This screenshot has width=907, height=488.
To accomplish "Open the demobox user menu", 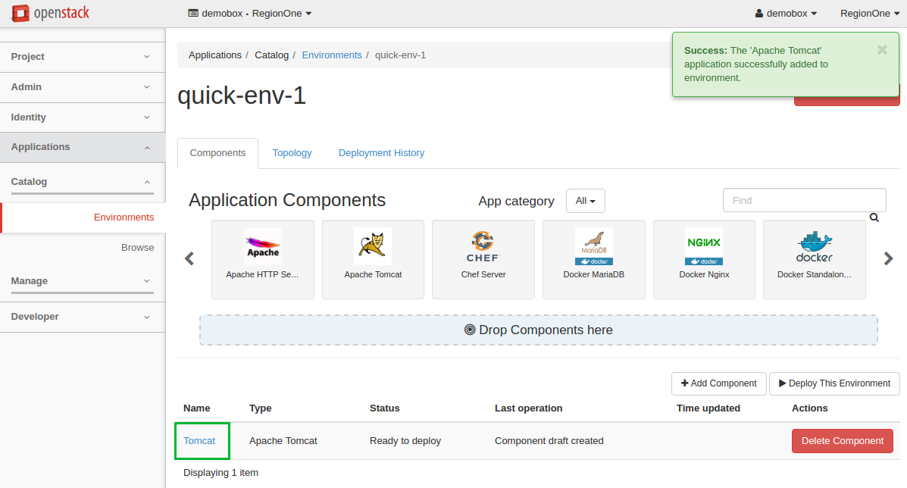I will 785,13.
